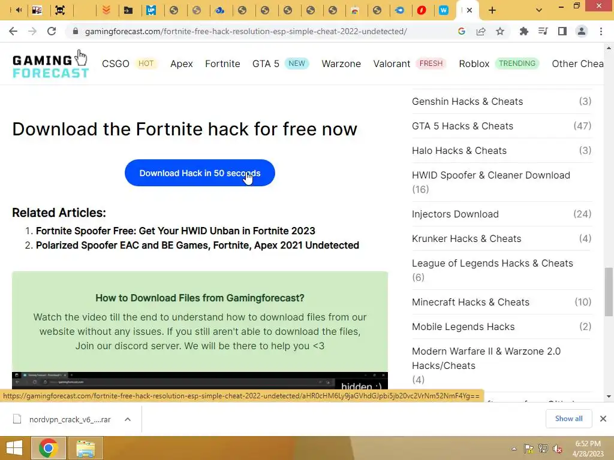This screenshot has height=460, width=614.
Task: Open Mobile Legends Hacks category
Action: pos(463,326)
